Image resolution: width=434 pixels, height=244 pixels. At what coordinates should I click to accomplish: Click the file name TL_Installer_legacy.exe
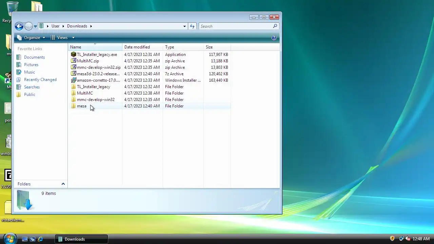tap(97, 55)
